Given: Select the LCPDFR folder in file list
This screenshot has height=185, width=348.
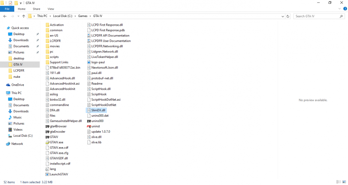Looking at the screenshot, I should (53, 41).
